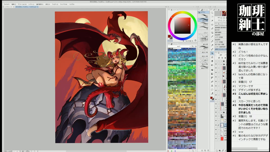The width and height of the screenshot is (270, 152).
Task: Expand the top collapsed layer folder
Action: (x=221, y=61)
